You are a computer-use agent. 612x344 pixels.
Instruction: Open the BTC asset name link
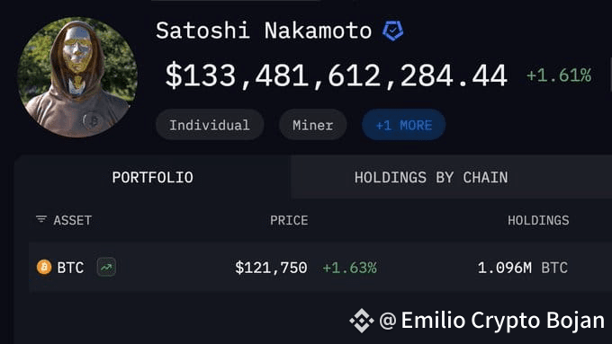pos(70,268)
